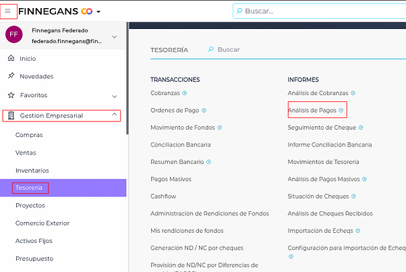Open the dropdown arrow beside Finnegans logo

[x=98, y=12]
